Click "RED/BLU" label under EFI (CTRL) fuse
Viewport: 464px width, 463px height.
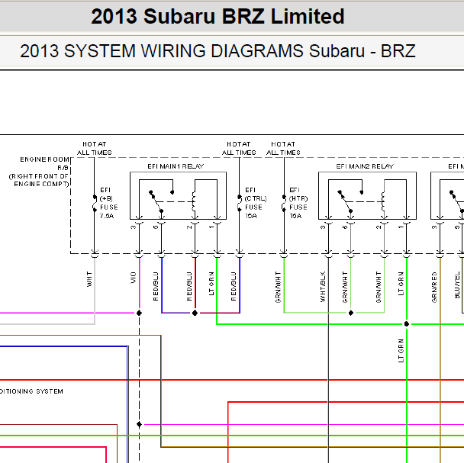click(x=234, y=286)
